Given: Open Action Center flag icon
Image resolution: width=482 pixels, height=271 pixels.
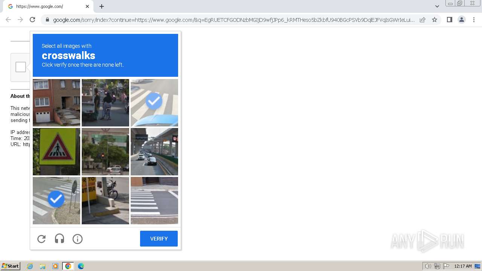Looking at the screenshot, I should [446, 266].
